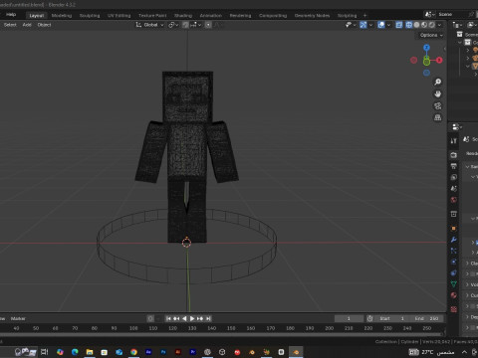Screen dimensions: 478x358
Task: Open the Scene properties icon
Action: click(454, 189)
